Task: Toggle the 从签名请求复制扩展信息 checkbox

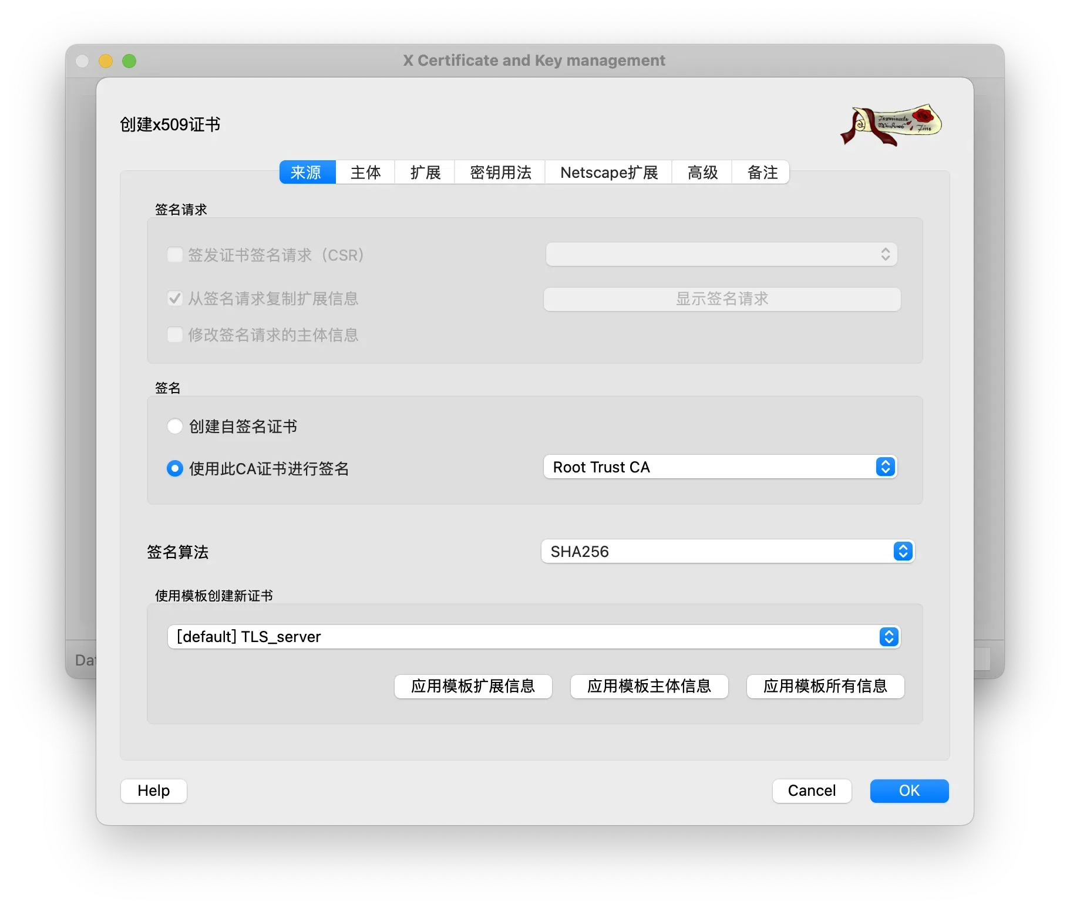Action: pyautogui.click(x=175, y=299)
